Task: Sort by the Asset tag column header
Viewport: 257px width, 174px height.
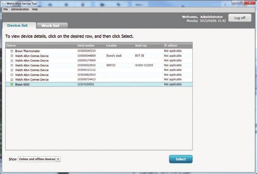Action: click(x=141, y=45)
